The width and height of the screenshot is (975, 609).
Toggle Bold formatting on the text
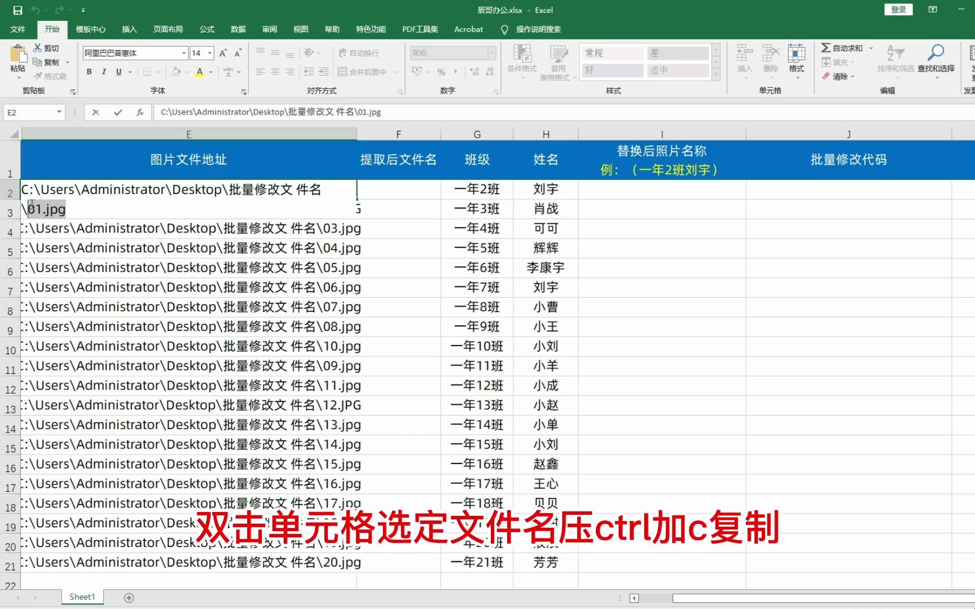[x=89, y=72]
